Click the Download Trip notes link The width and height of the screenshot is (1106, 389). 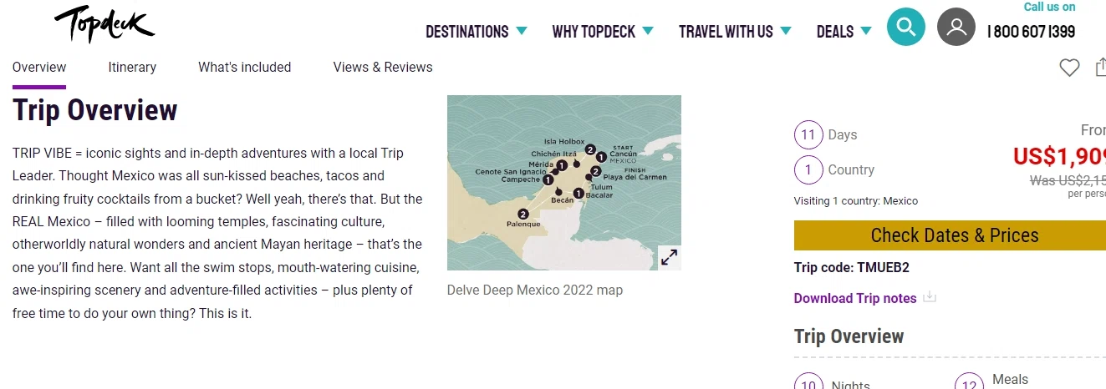[x=854, y=298]
